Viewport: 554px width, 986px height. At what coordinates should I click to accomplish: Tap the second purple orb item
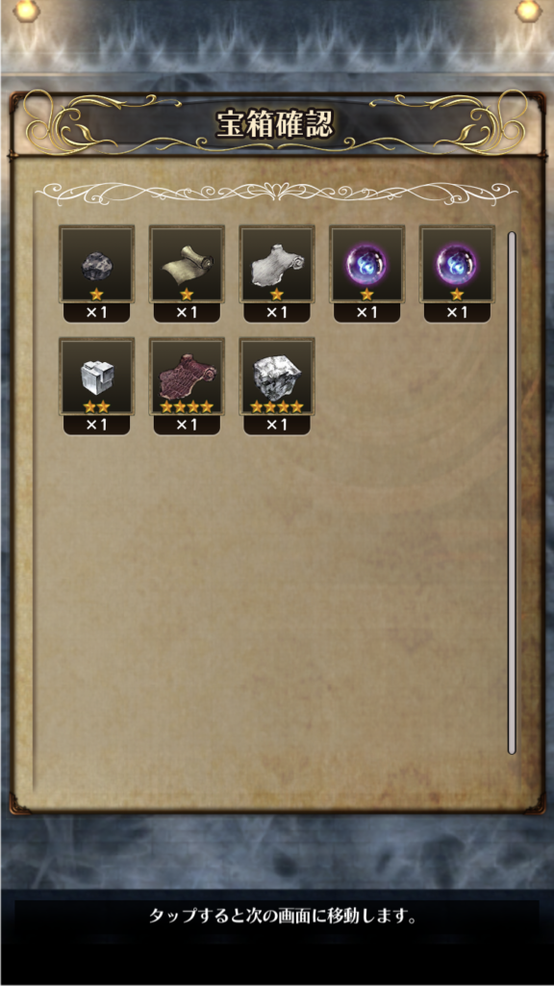point(457,265)
